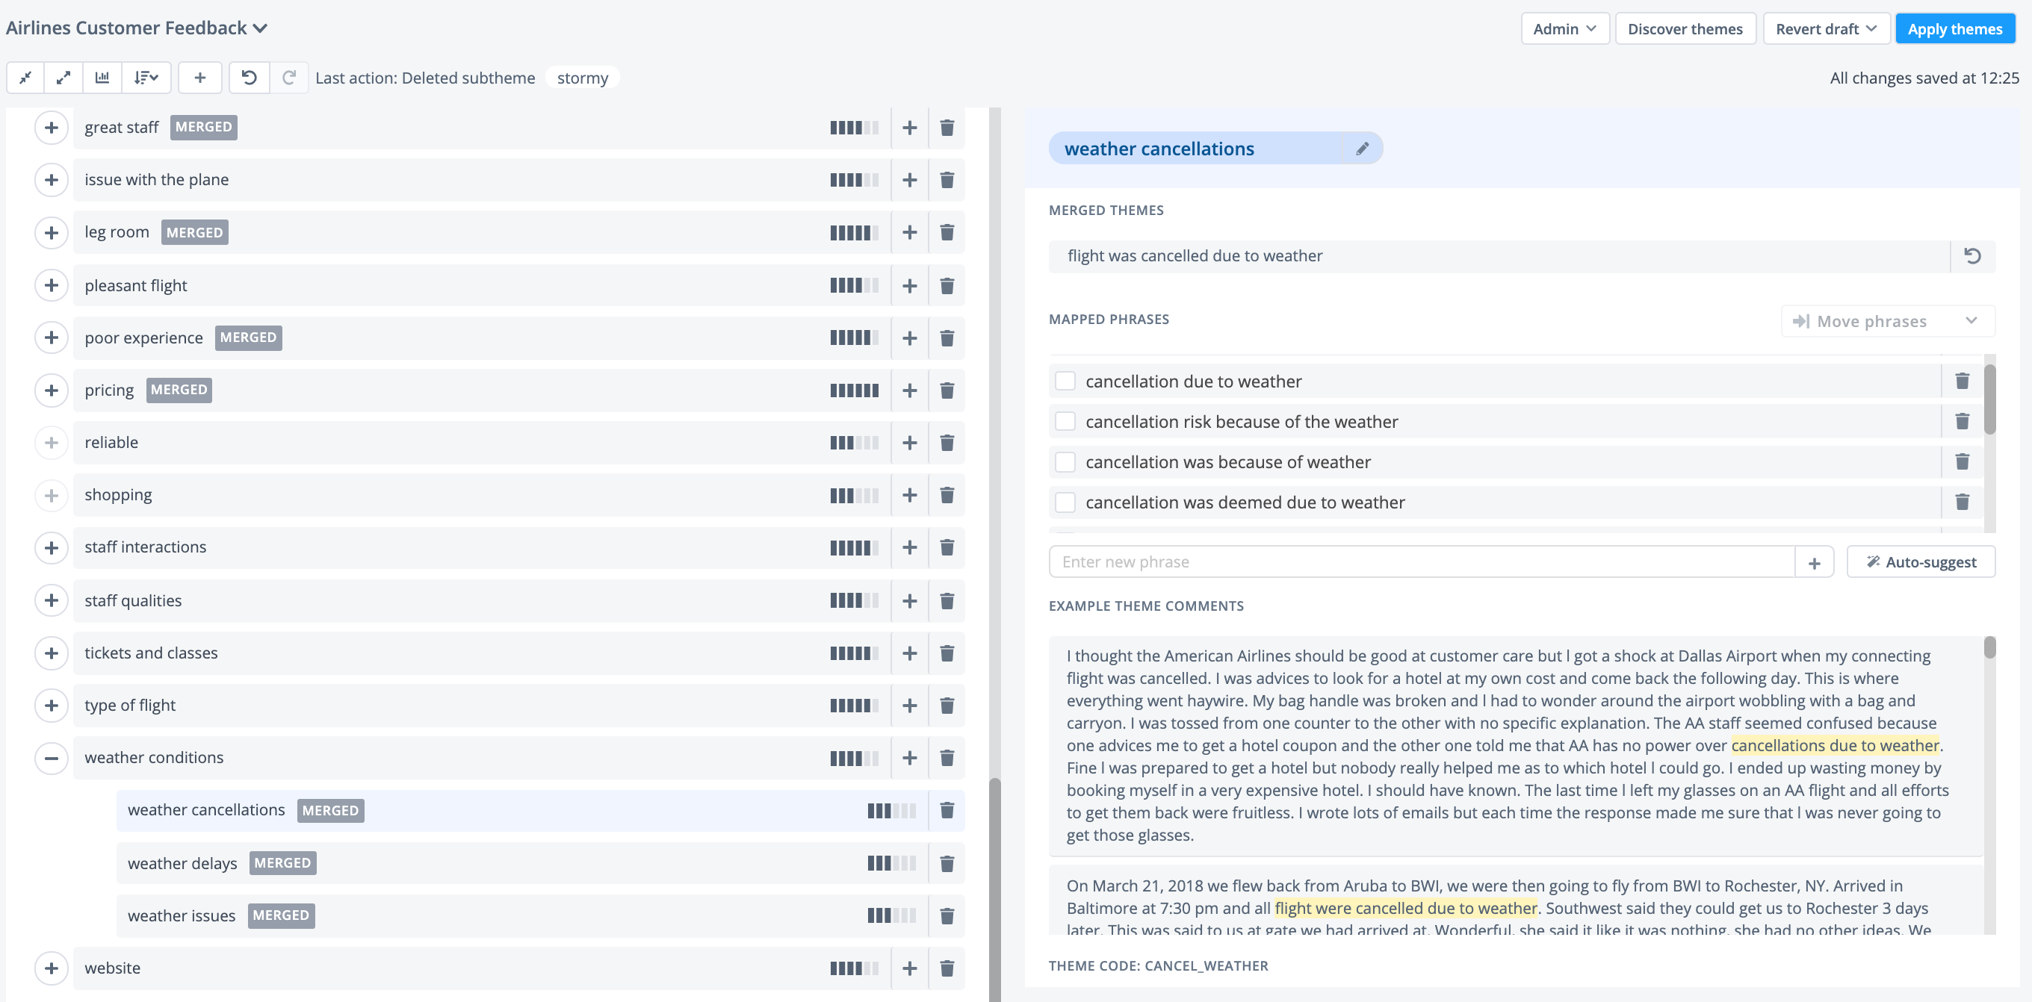The width and height of the screenshot is (2032, 1002).
Task: Select the 'cancellation was because of weather' phrase
Action: pos(1065,461)
